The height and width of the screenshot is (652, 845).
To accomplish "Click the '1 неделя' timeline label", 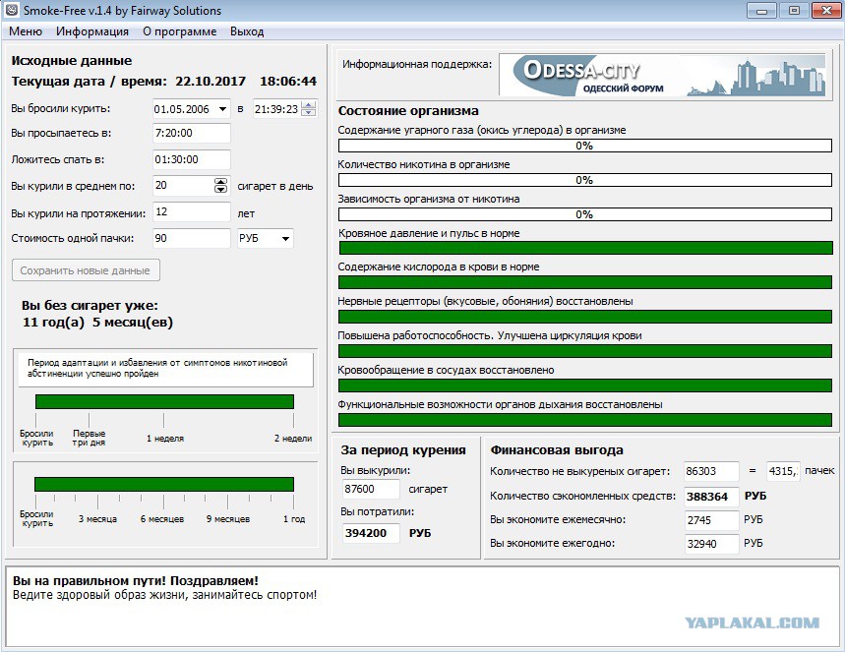I will tap(165, 439).
